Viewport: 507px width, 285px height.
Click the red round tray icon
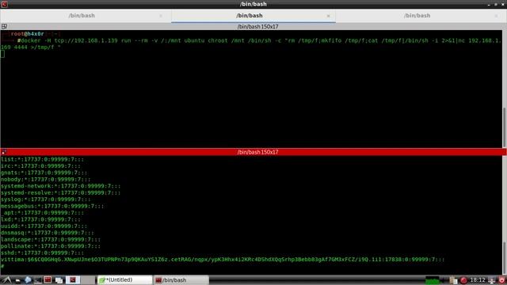click(x=463, y=280)
